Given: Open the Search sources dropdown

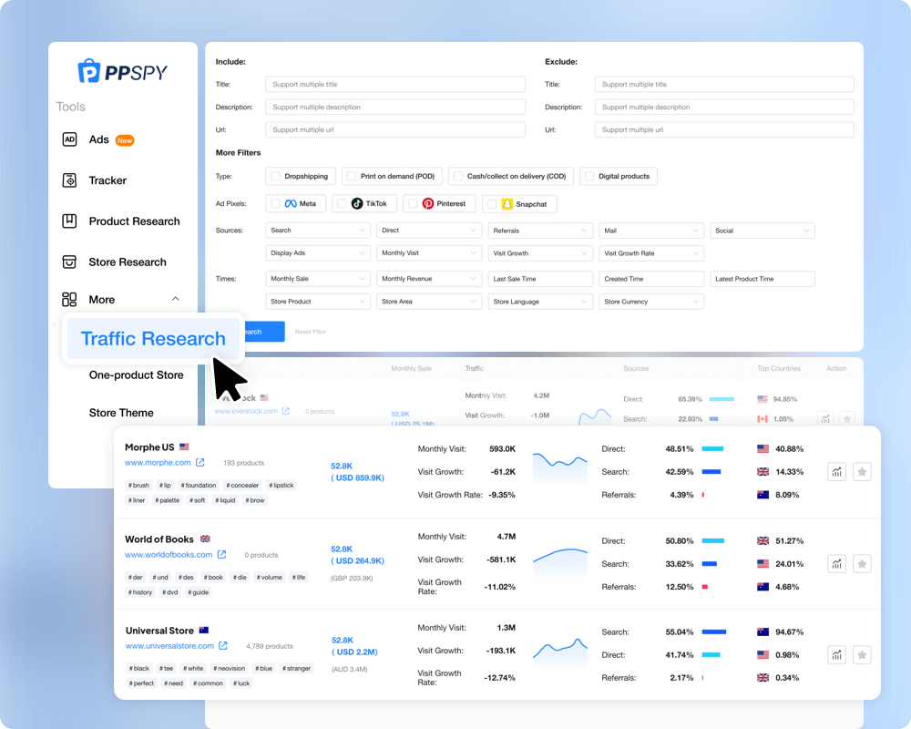Looking at the screenshot, I should tap(318, 231).
